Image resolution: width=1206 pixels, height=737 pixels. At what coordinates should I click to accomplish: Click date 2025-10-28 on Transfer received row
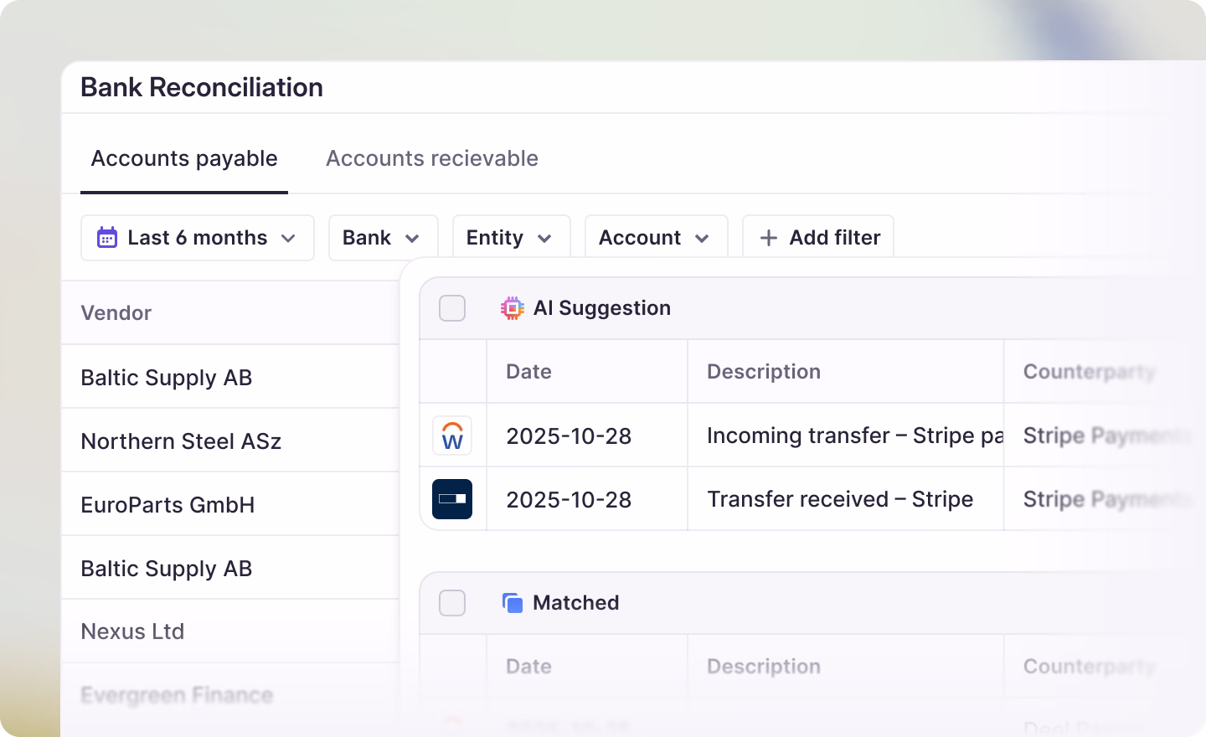click(x=569, y=499)
